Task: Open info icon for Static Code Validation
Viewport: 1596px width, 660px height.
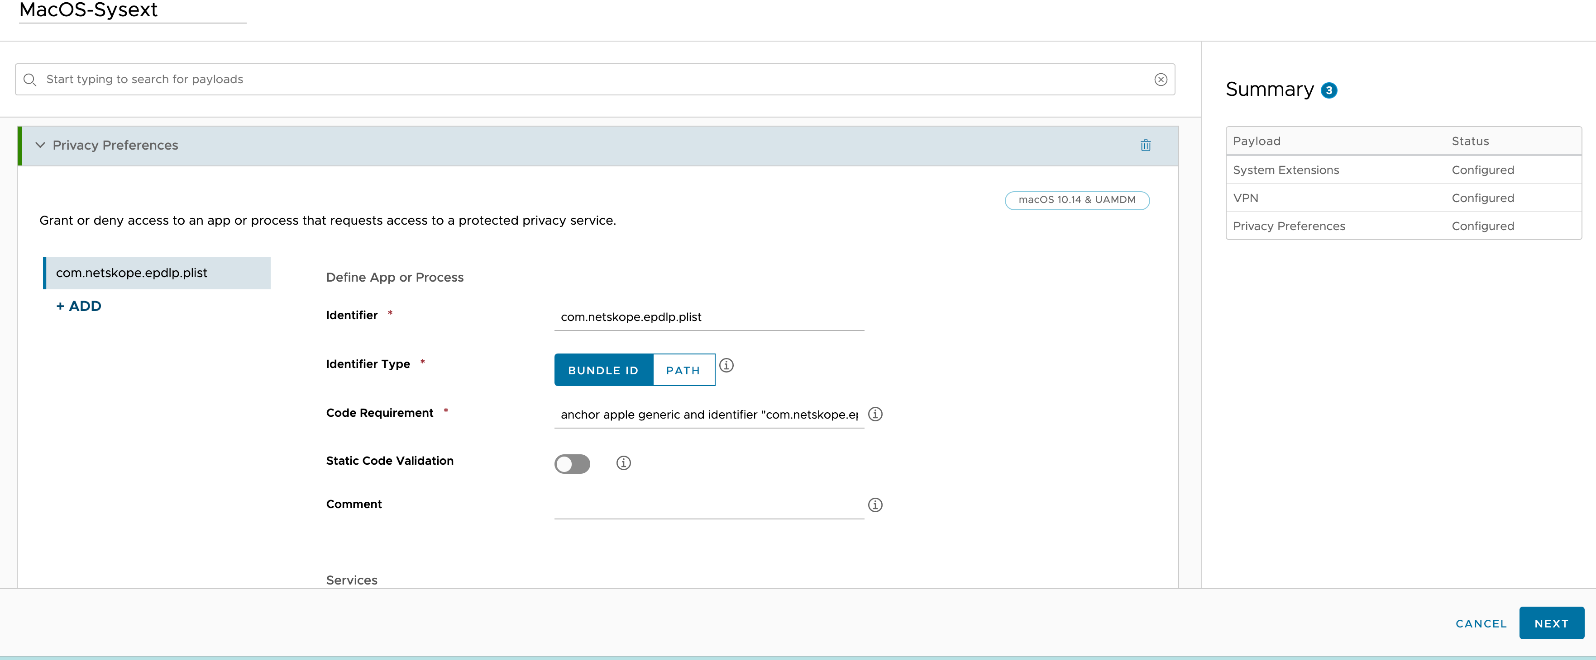Action: click(x=623, y=463)
